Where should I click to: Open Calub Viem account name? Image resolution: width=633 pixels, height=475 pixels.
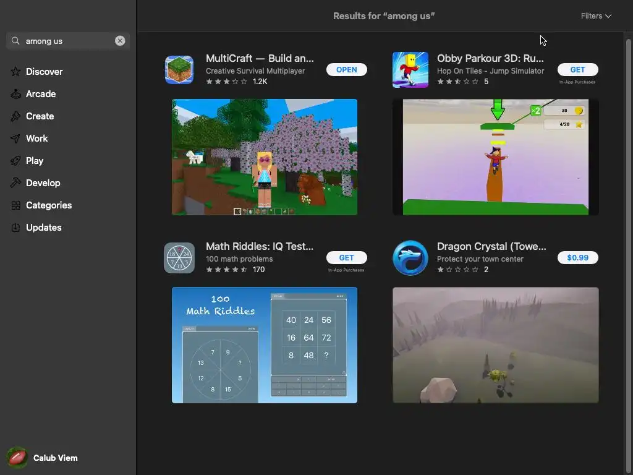click(x=55, y=458)
